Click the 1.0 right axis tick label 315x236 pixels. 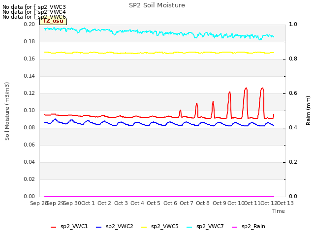coord(293,24)
